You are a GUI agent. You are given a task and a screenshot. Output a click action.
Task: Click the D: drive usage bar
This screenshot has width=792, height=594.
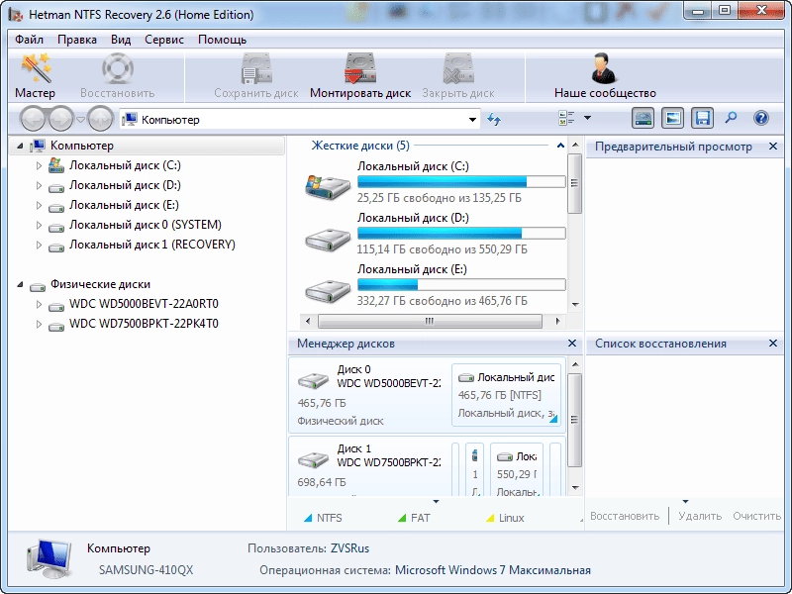(x=461, y=233)
